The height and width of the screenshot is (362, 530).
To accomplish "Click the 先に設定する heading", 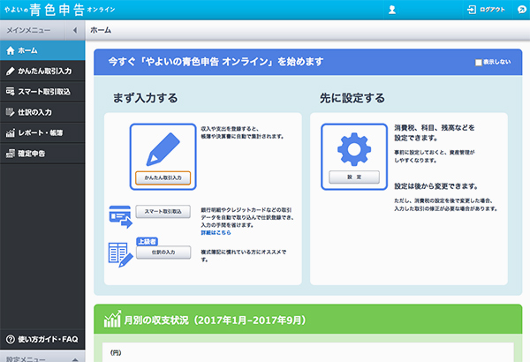I will pos(352,98).
